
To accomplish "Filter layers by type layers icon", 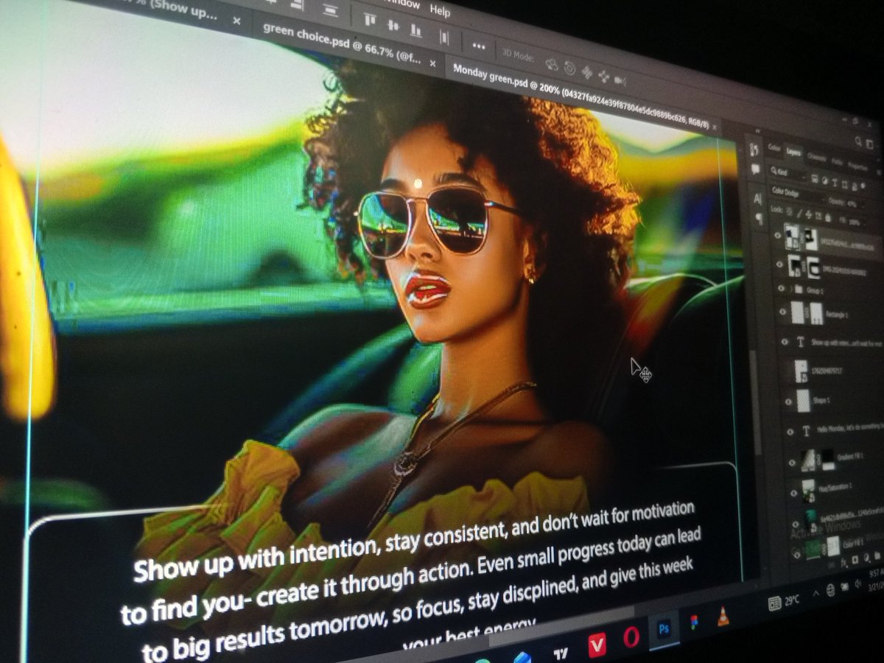I will tap(835, 183).
